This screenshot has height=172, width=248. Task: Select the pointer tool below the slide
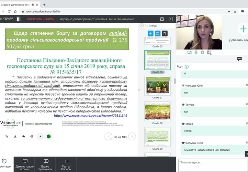[7, 136]
